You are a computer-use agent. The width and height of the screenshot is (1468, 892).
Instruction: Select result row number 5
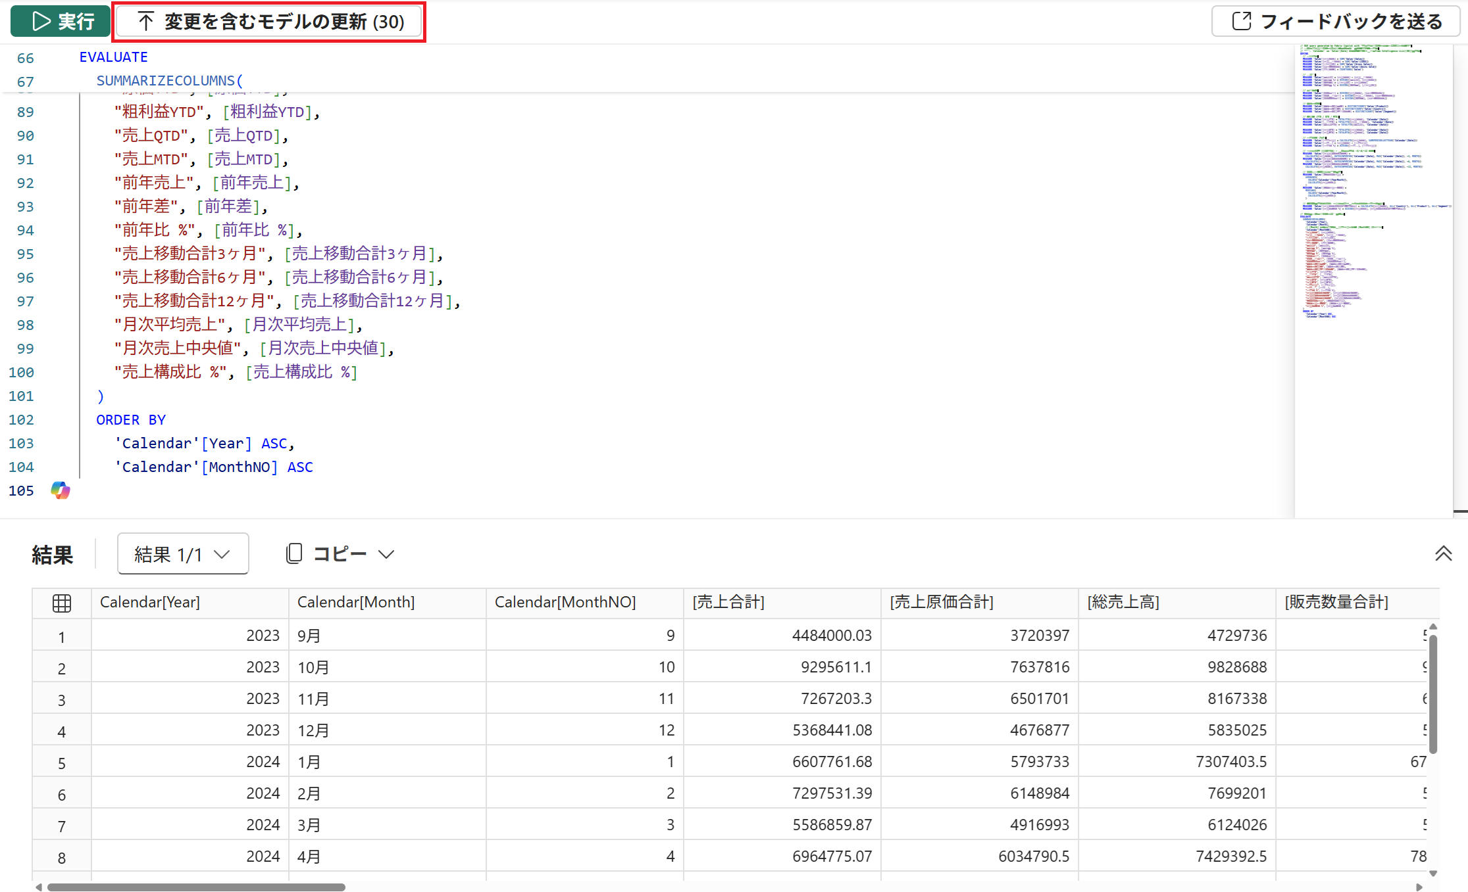(x=61, y=763)
